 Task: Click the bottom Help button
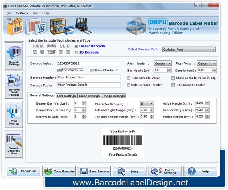(x=200, y=171)
